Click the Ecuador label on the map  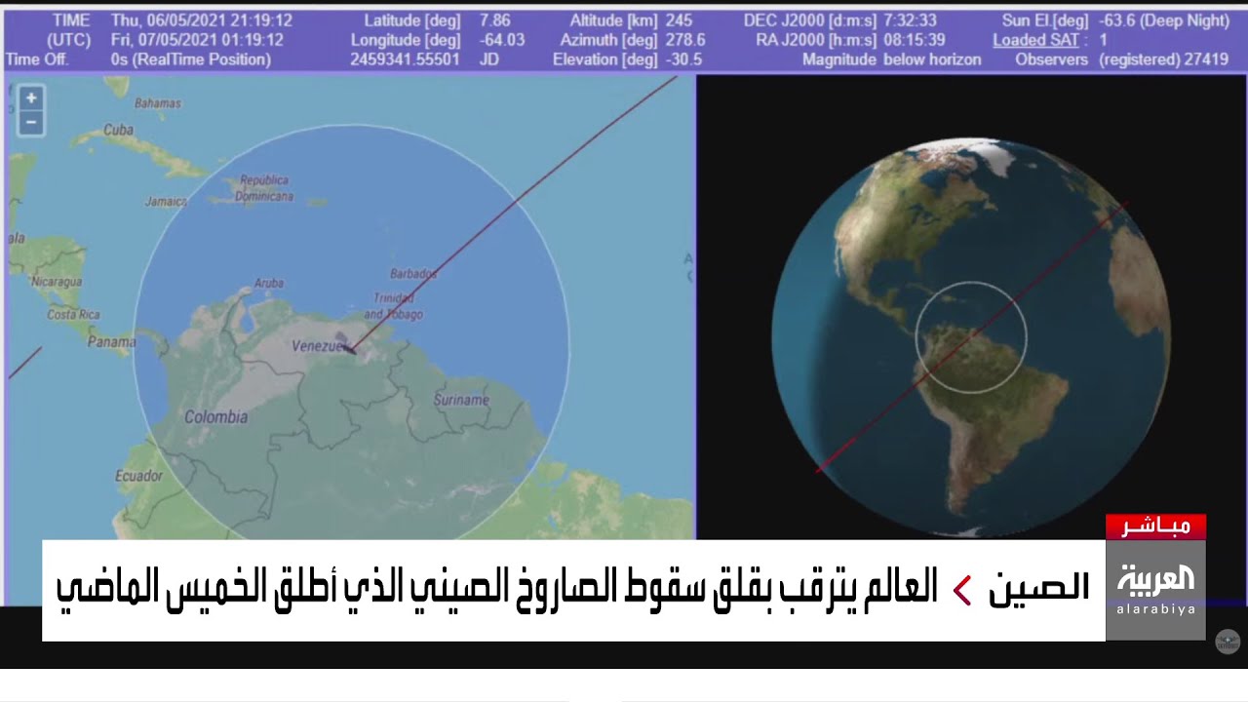(x=138, y=476)
